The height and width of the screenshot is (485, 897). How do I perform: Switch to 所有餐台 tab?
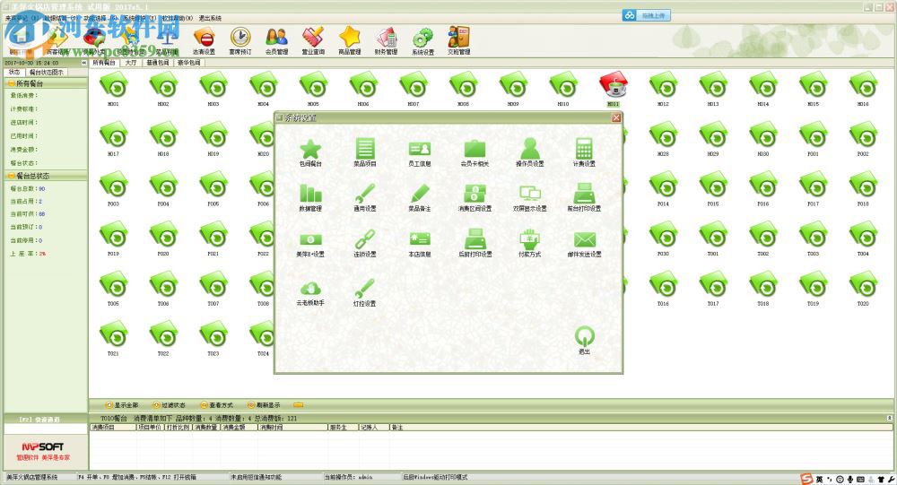tap(103, 63)
